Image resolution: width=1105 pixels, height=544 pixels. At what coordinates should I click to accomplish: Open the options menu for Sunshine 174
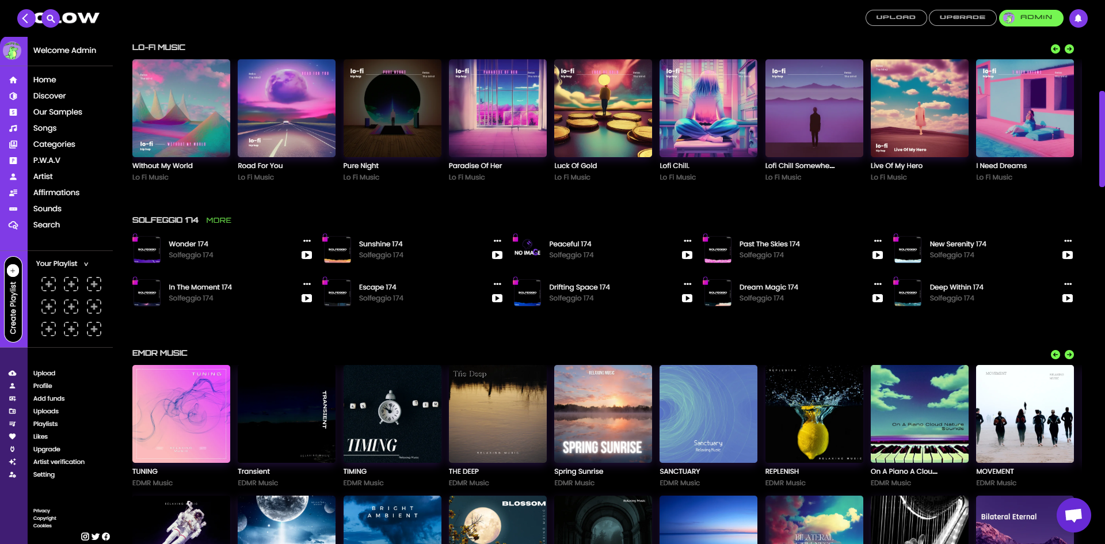pyautogui.click(x=497, y=241)
